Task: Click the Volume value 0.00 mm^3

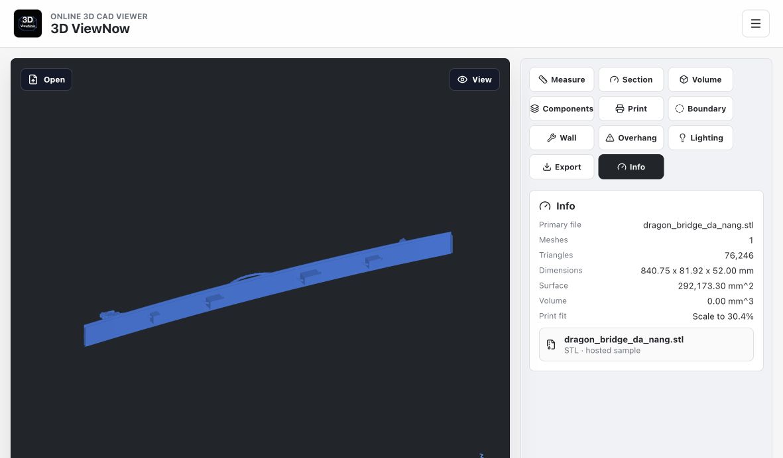Action: click(x=730, y=301)
